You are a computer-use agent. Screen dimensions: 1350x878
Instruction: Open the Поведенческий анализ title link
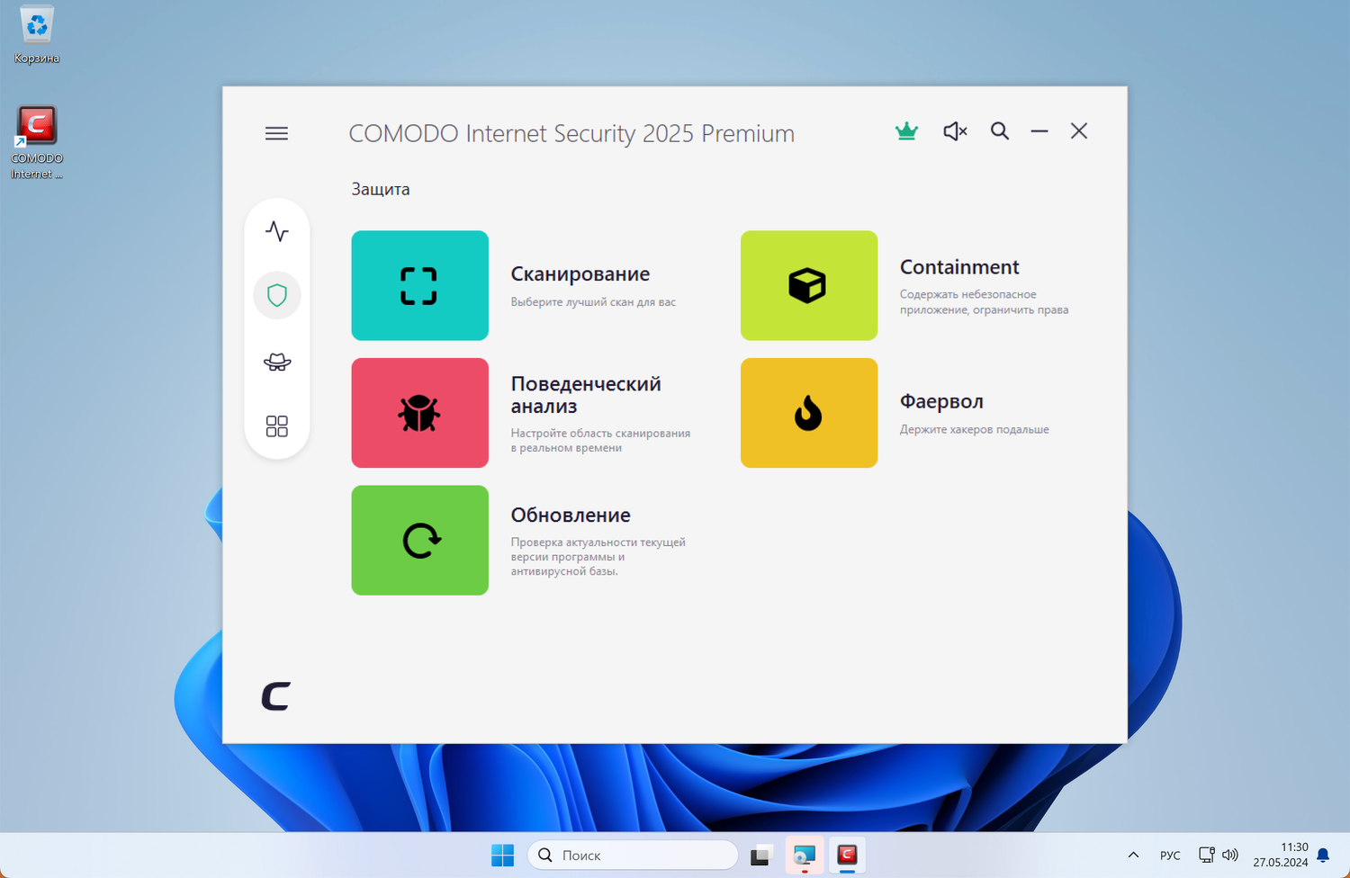click(x=586, y=395)
